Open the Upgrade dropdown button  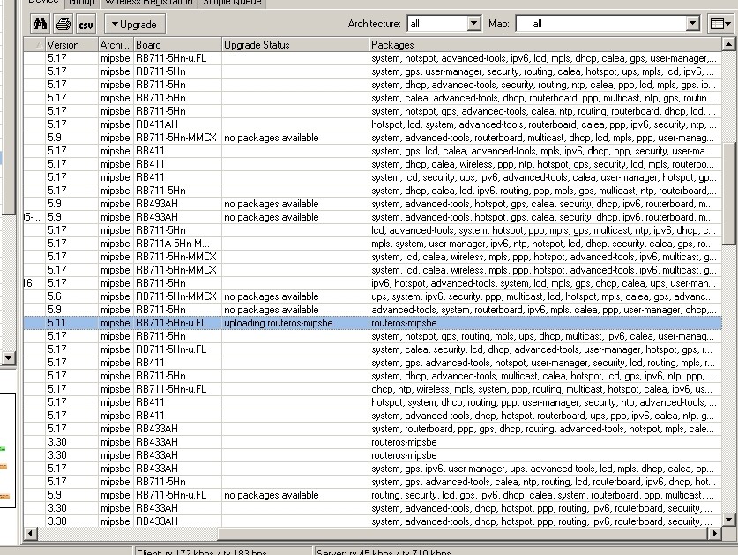pos(135,24)
